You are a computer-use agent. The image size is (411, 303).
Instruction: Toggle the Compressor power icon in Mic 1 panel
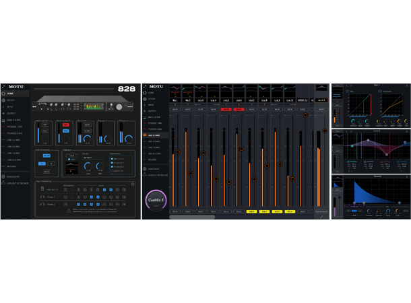(x=379, y=91)
